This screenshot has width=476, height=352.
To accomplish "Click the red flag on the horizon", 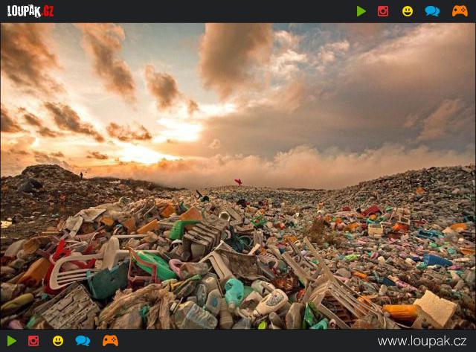I will [239, 182].
